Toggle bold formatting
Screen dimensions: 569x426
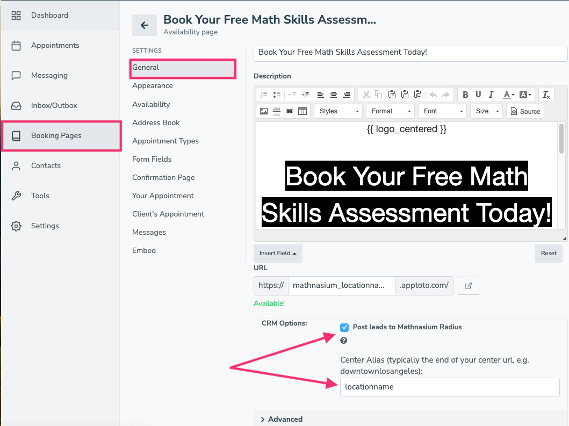[x=465, y=95]
